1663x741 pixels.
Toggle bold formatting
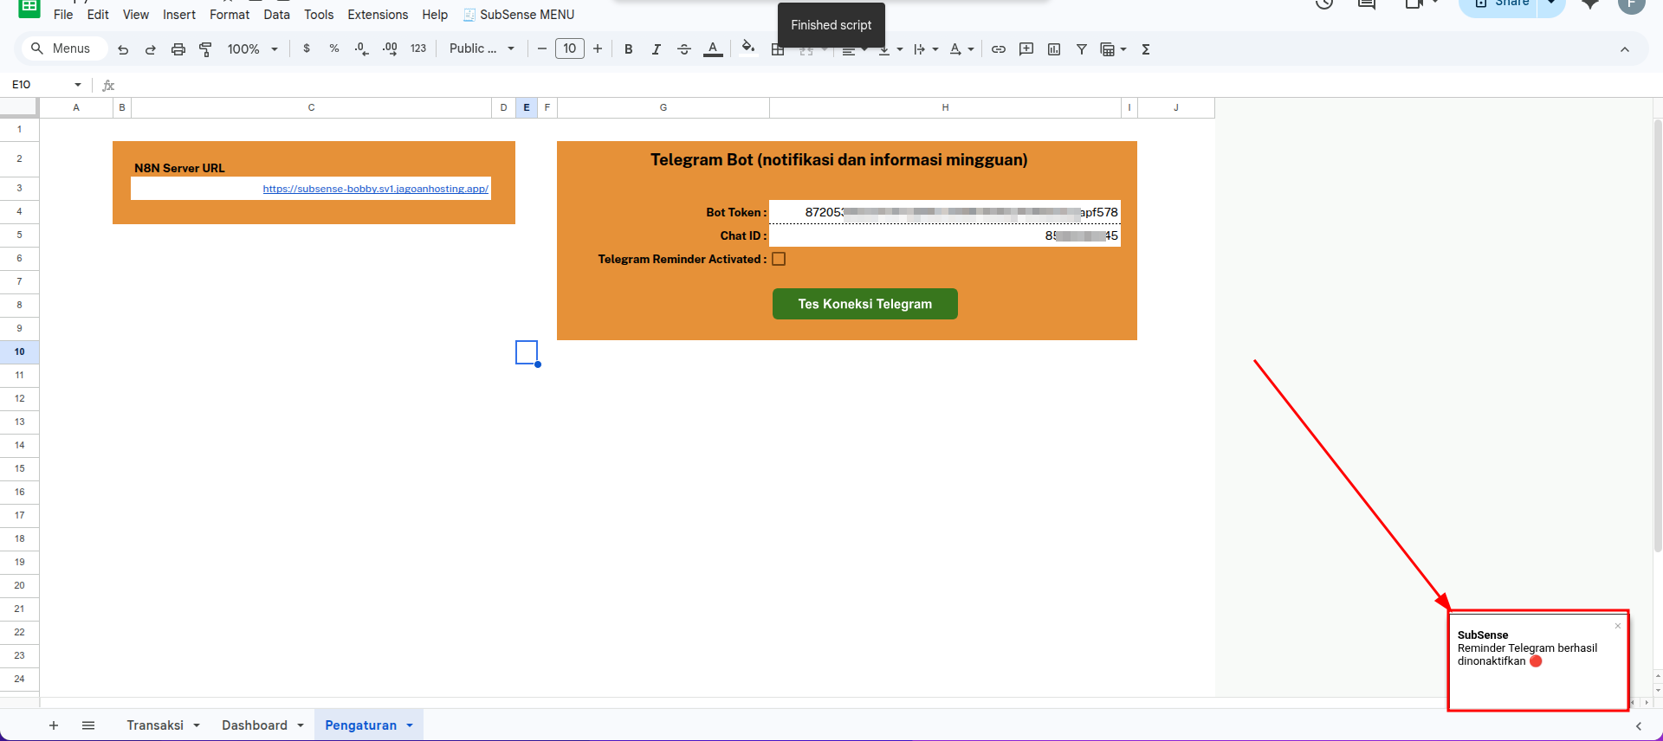[629, 49]
